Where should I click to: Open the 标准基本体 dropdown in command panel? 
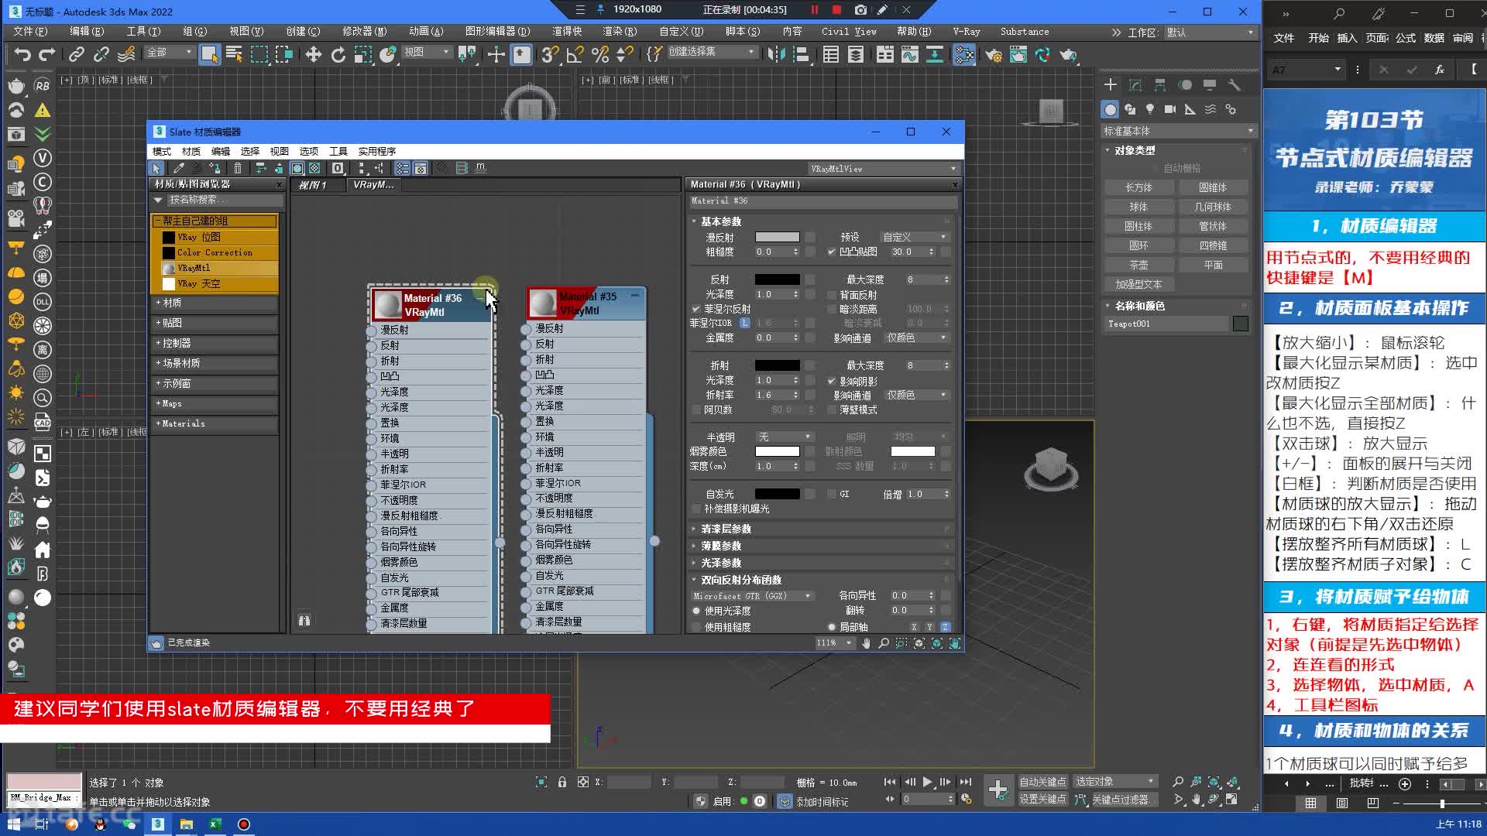pos(1177,131)
